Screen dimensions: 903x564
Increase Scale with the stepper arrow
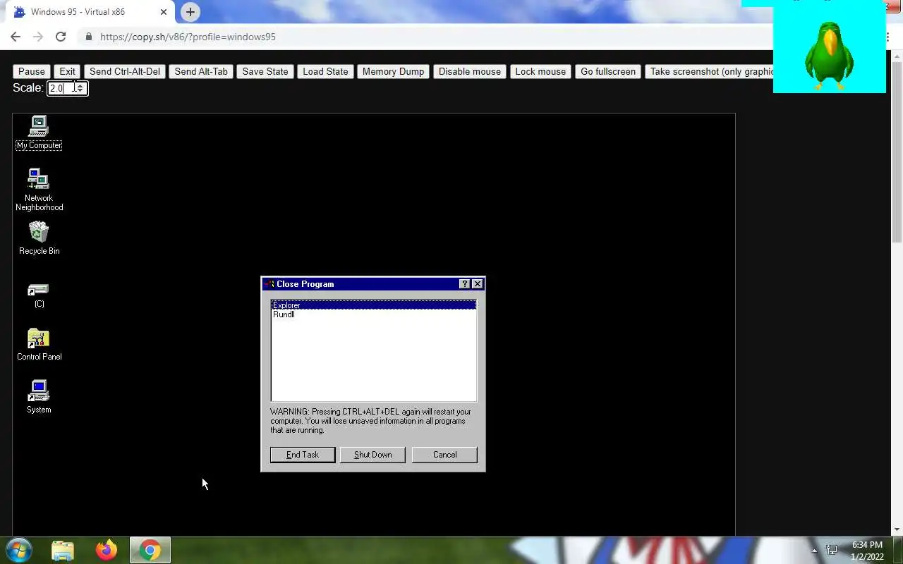(x=81, y=85)
